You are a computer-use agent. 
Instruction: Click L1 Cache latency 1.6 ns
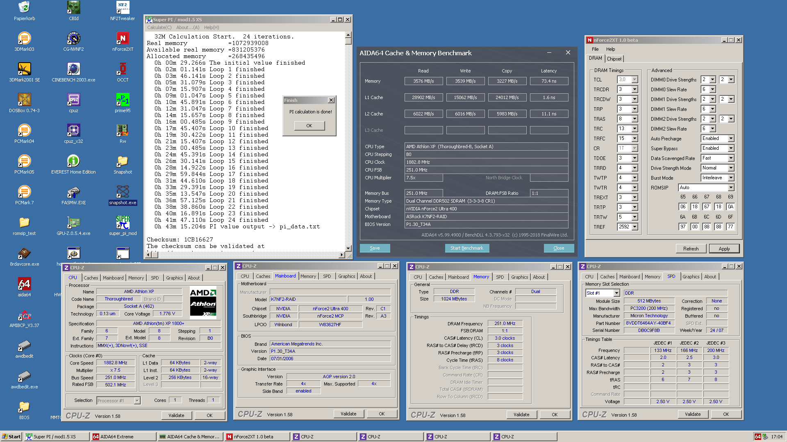[549, 97]
